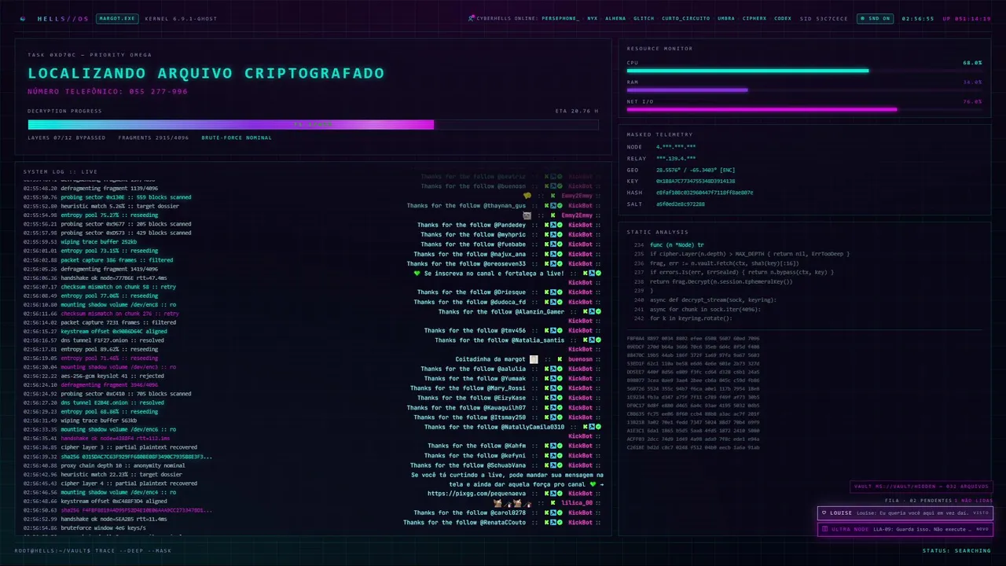
Task: Select user ALHENA in online list
Action: coord(615,18)
